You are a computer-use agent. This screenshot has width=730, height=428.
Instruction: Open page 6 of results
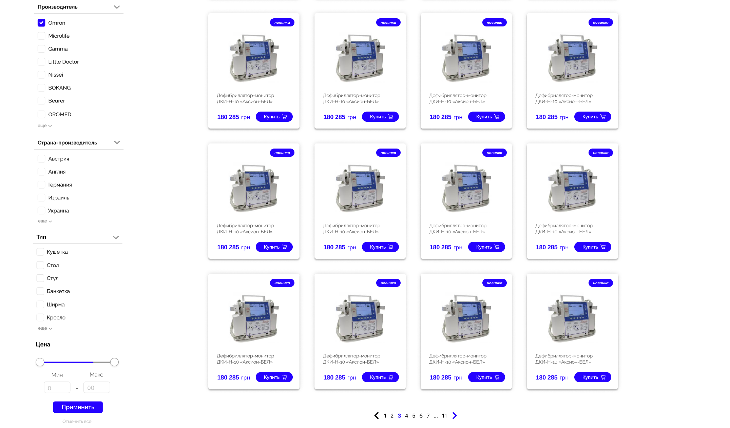click(x=421, y=415)
